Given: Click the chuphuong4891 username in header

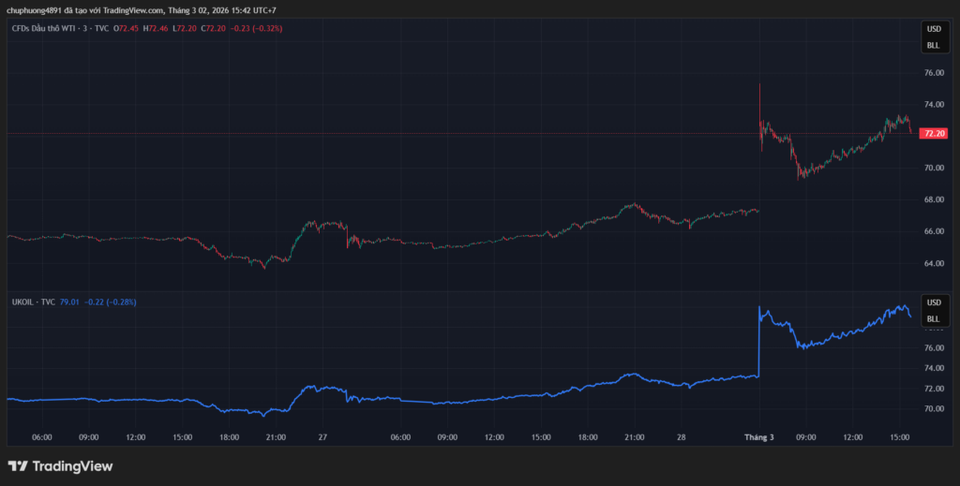Looking at the screenshot, I should 33,9.
